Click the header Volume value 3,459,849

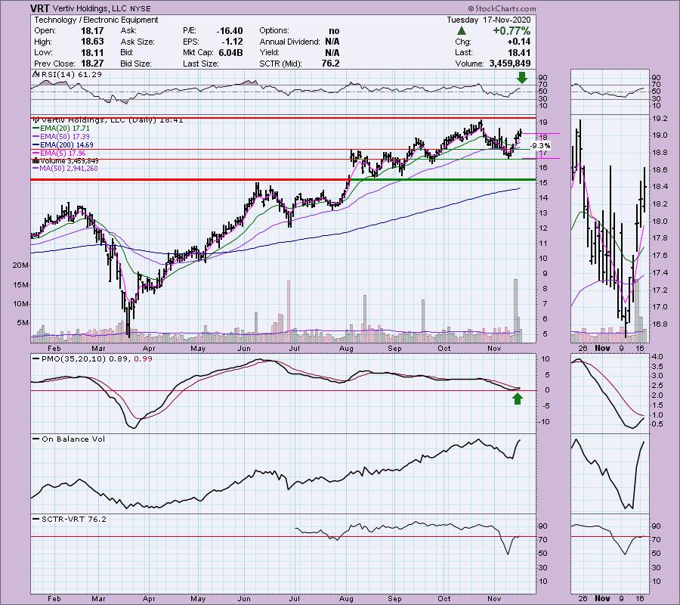coord(509,64)
